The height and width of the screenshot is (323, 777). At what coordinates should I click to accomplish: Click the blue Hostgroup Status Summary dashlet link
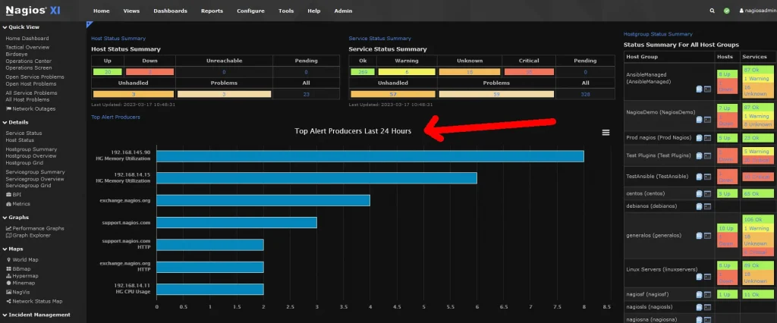click(x=658, y=34)
